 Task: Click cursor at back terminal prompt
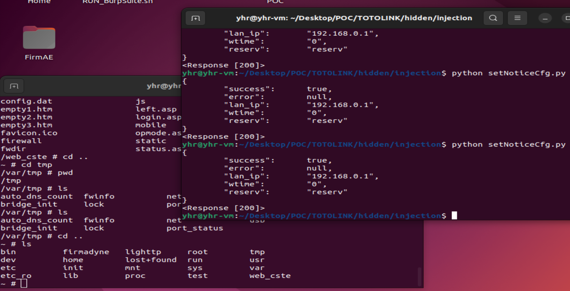click(x=24, y=283)
